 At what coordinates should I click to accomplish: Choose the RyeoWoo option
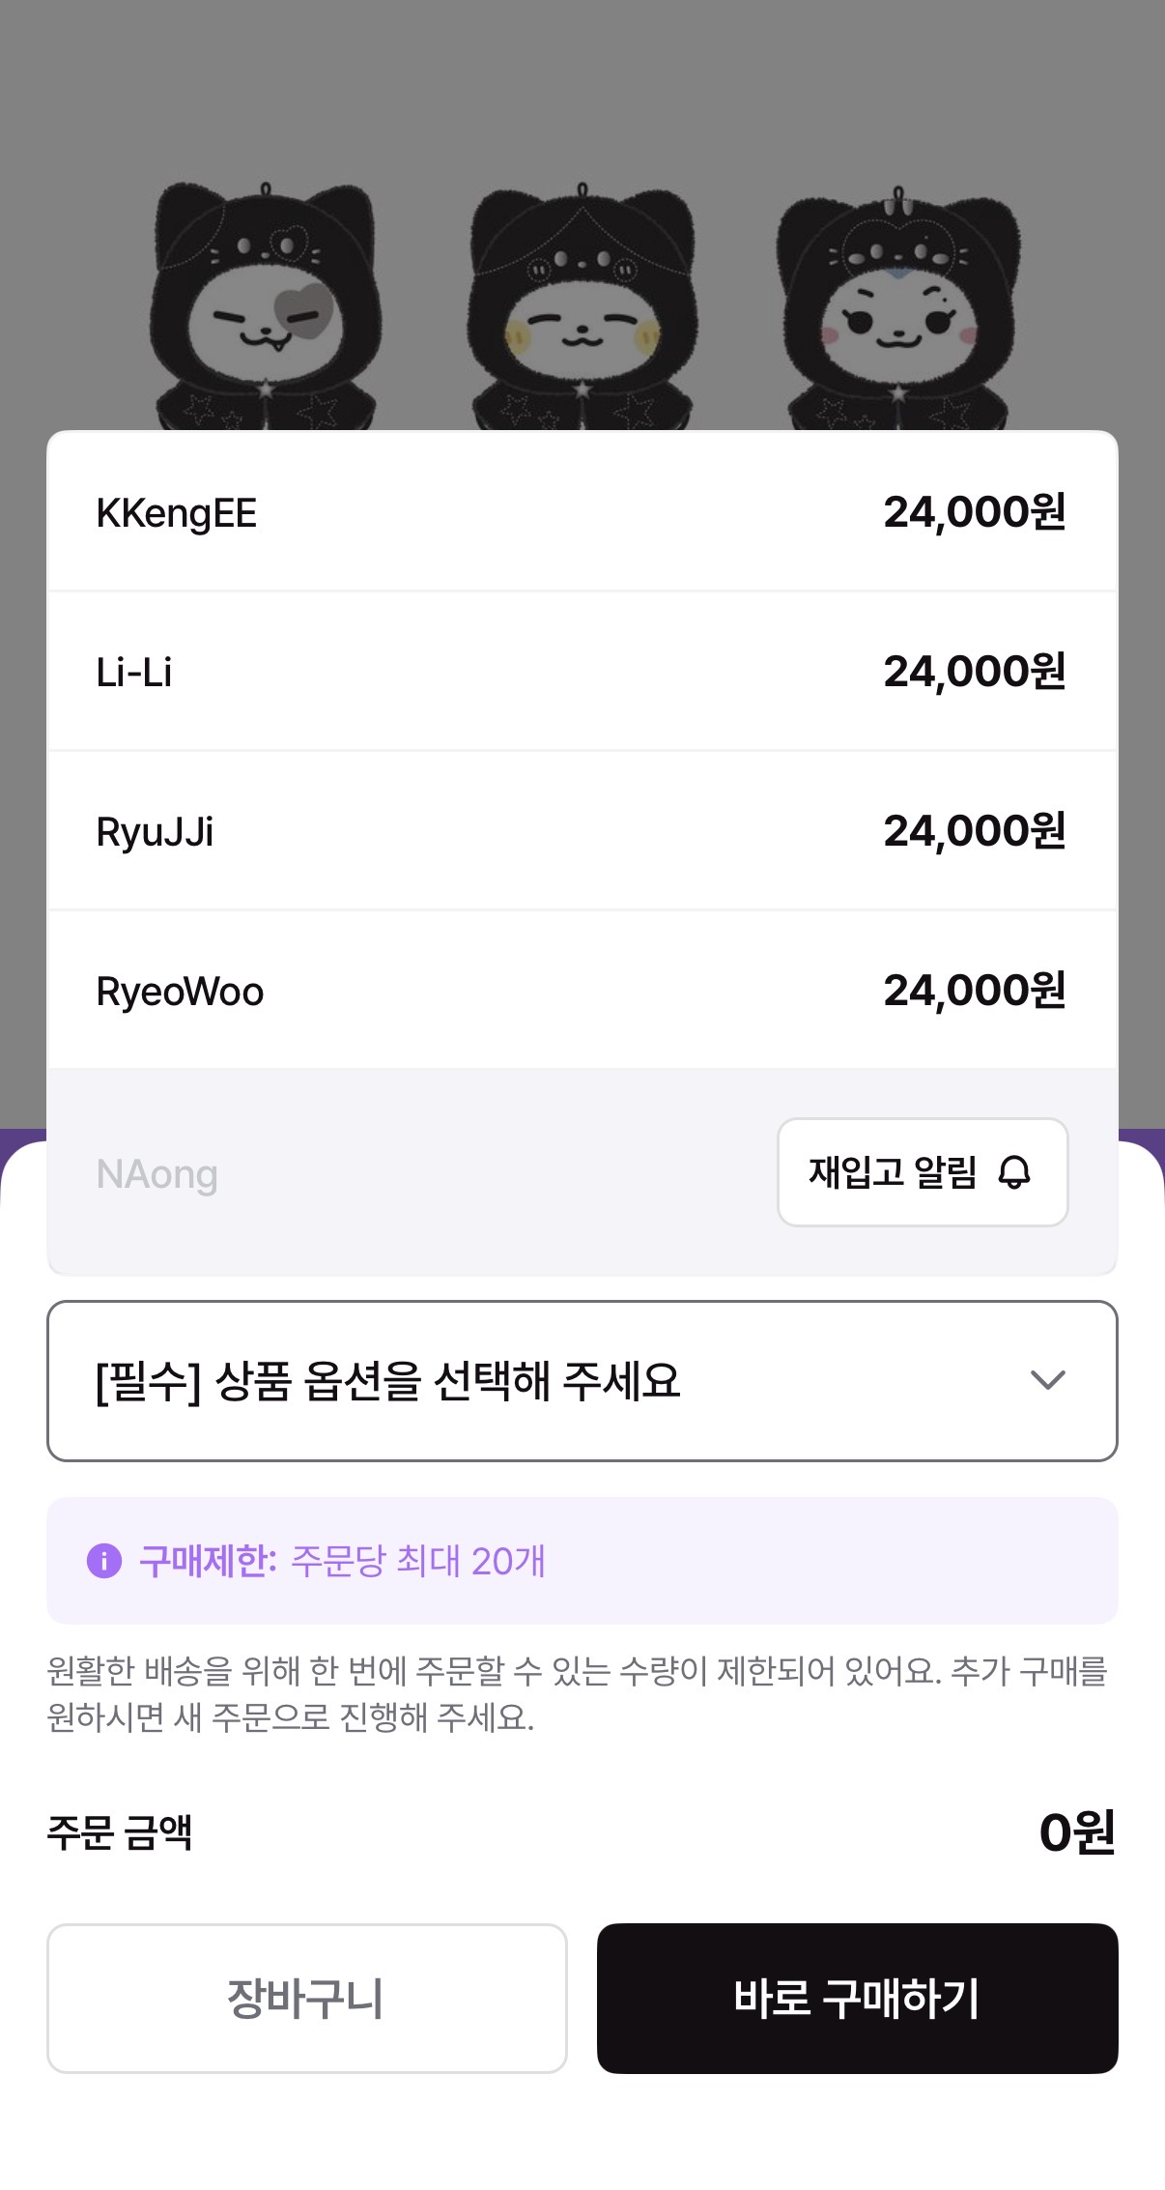point(582,990)
